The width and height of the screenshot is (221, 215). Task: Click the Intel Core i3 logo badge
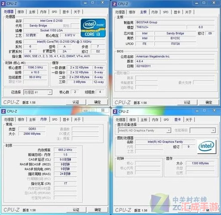pyautogui.click(x=93, y=28)
